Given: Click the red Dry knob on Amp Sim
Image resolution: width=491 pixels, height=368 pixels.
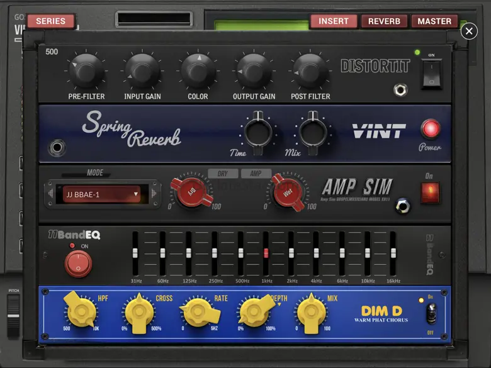Looking at the screenshot, I should (191, 191).
